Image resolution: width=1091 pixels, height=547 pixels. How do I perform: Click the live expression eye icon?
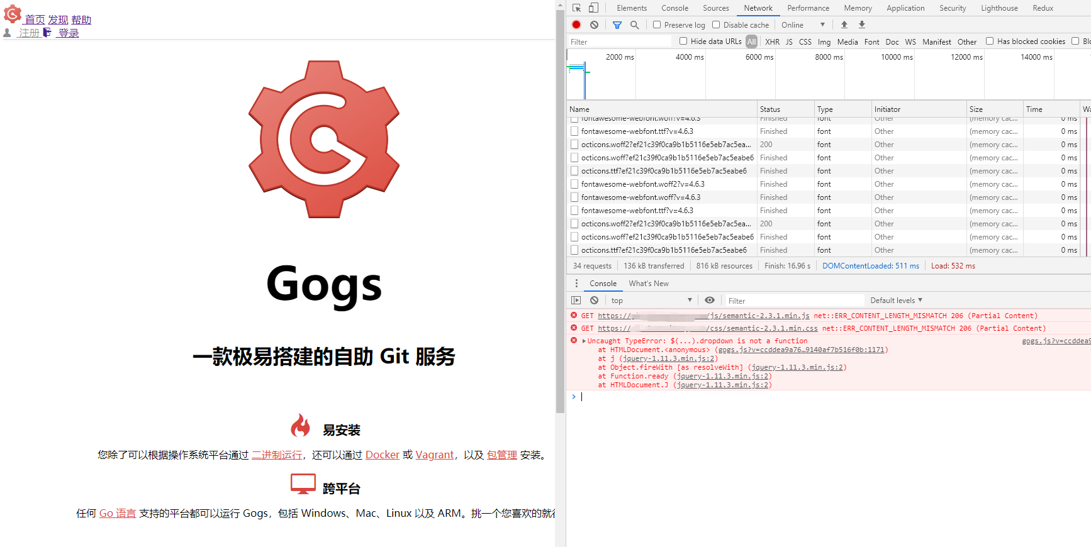pyautogui.click(x=710, y=301)
